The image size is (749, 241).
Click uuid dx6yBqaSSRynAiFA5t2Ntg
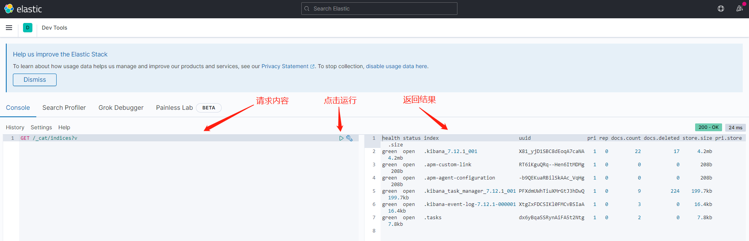pyautogui.click(x=552, y=218)
